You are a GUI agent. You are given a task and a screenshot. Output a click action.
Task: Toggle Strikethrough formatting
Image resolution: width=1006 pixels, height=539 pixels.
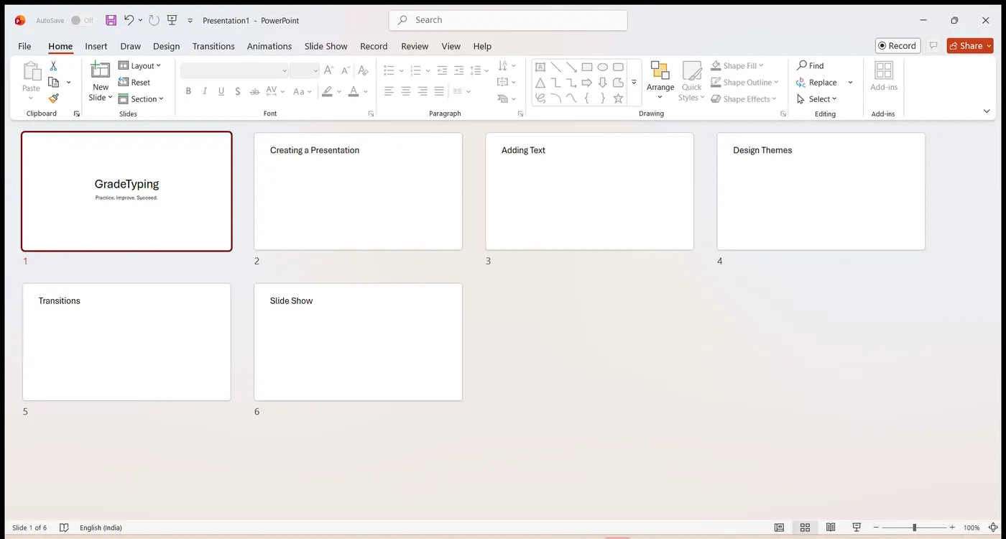pos(254,91)
